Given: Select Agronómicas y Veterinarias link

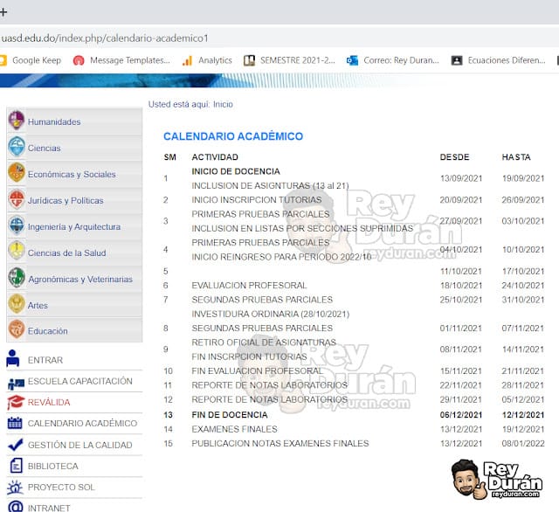Looking at the screenshot, I should click(80, 280).
